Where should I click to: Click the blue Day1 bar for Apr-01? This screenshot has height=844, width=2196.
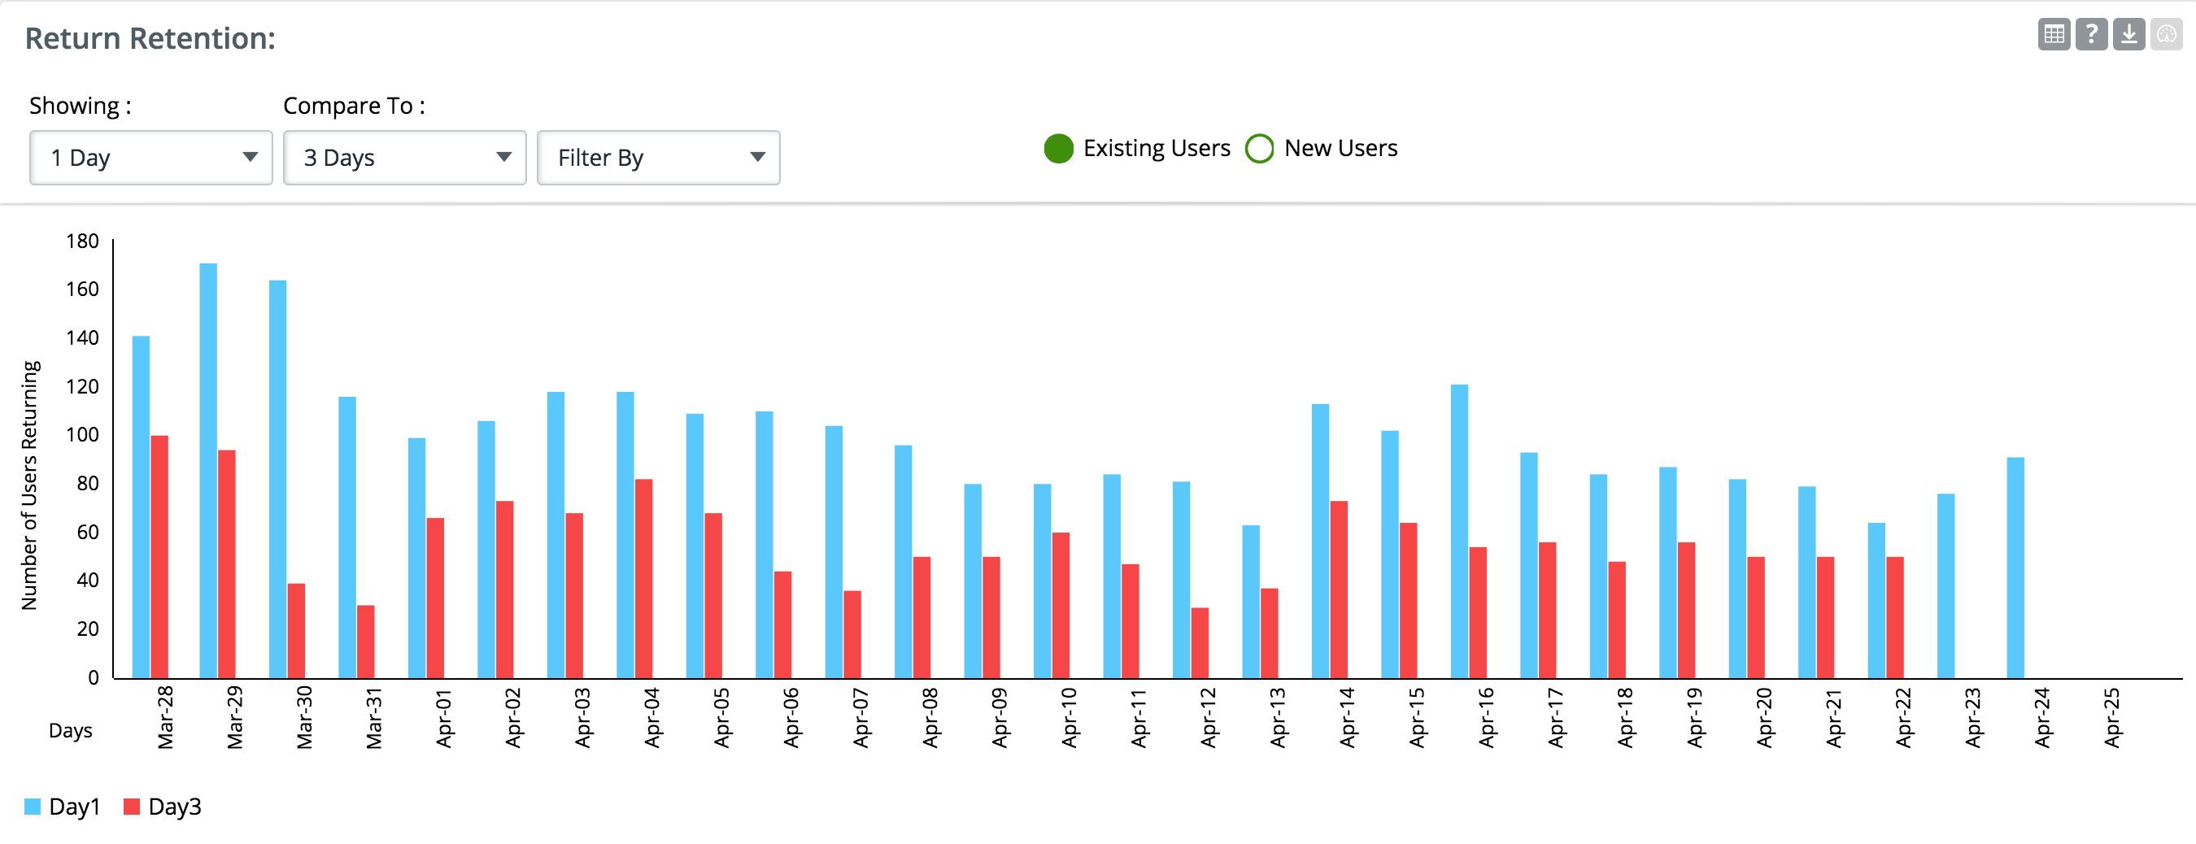[x=417, y=559]
